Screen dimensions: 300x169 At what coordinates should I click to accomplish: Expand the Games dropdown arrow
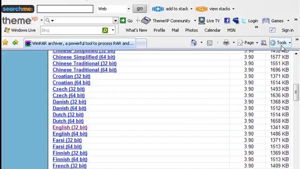[288, 21]
